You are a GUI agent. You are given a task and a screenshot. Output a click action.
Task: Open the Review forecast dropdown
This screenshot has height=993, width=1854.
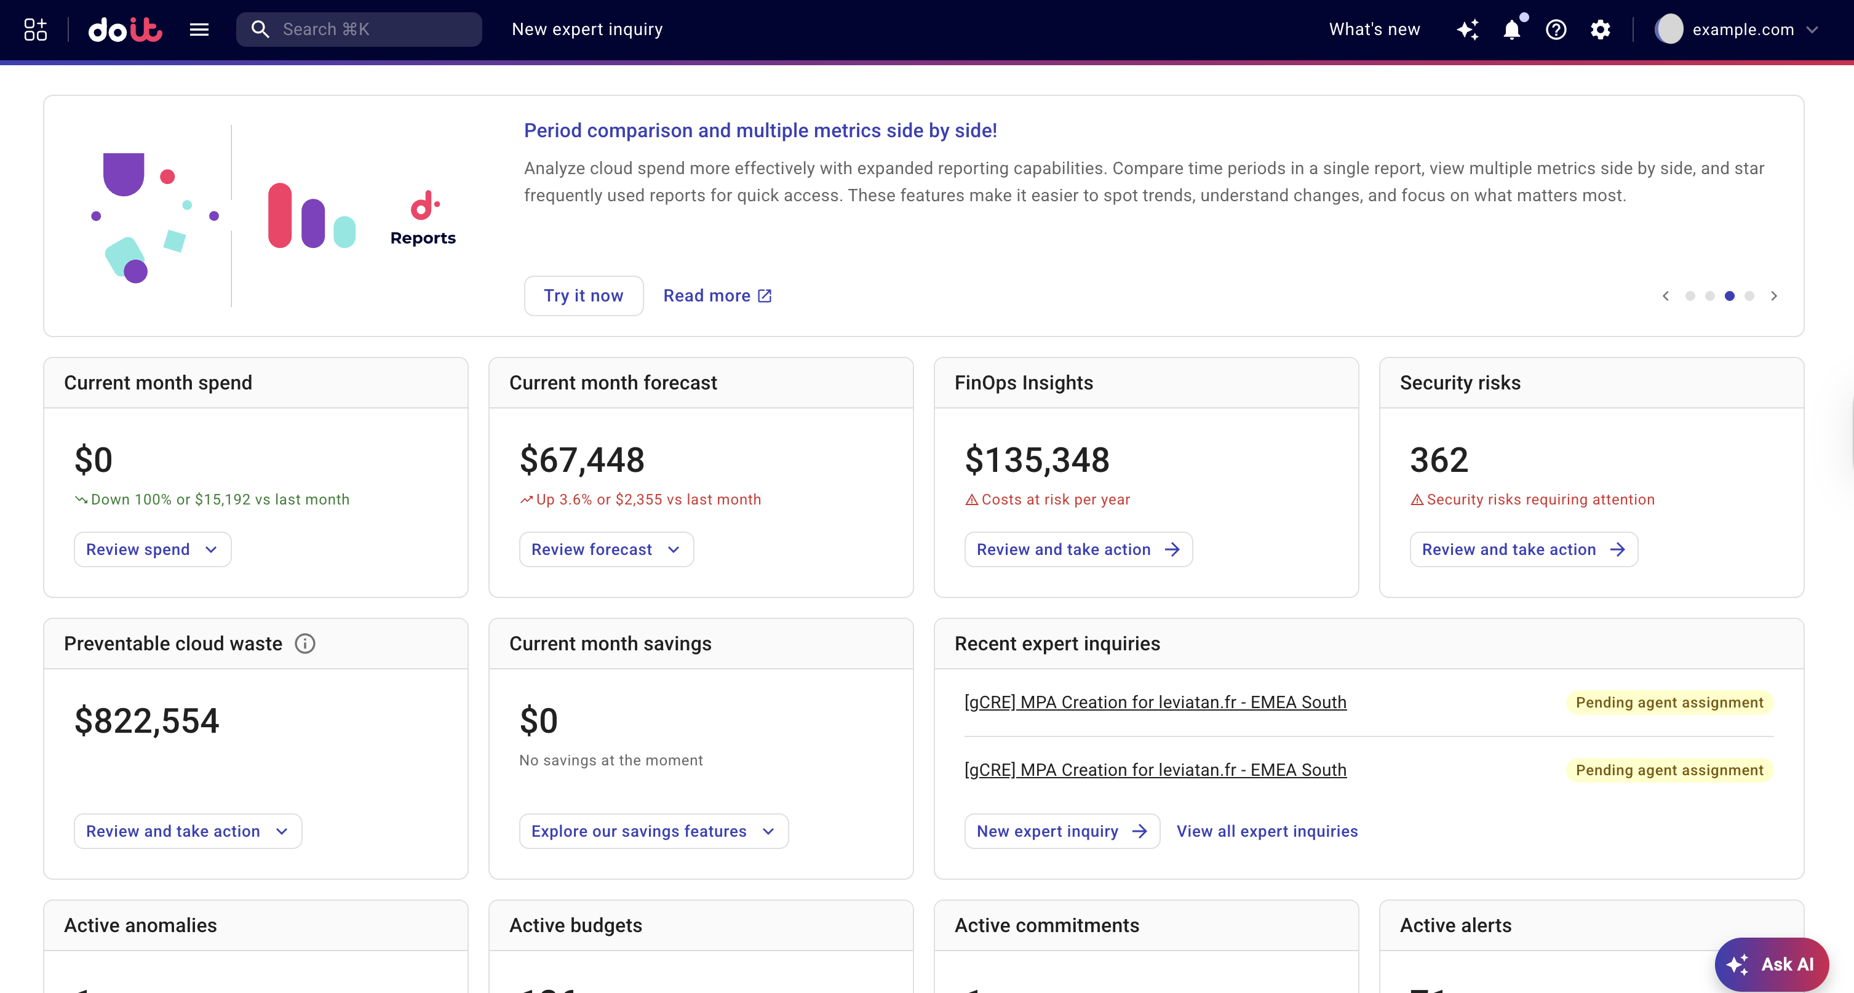(606, 549)
